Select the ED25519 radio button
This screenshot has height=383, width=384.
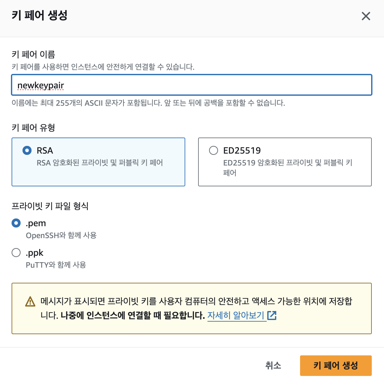213,150
